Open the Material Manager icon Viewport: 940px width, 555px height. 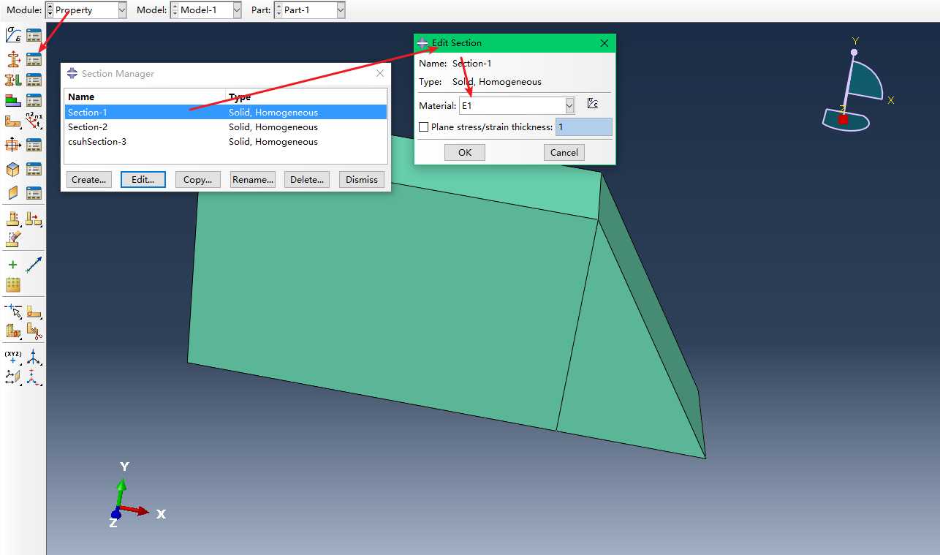(x=34, y=34)
